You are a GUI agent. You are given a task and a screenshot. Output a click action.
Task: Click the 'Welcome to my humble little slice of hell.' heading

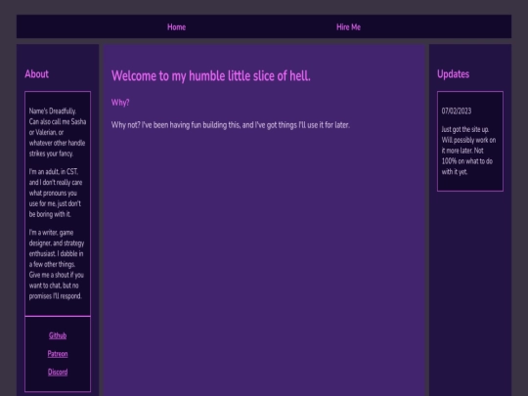211,75
